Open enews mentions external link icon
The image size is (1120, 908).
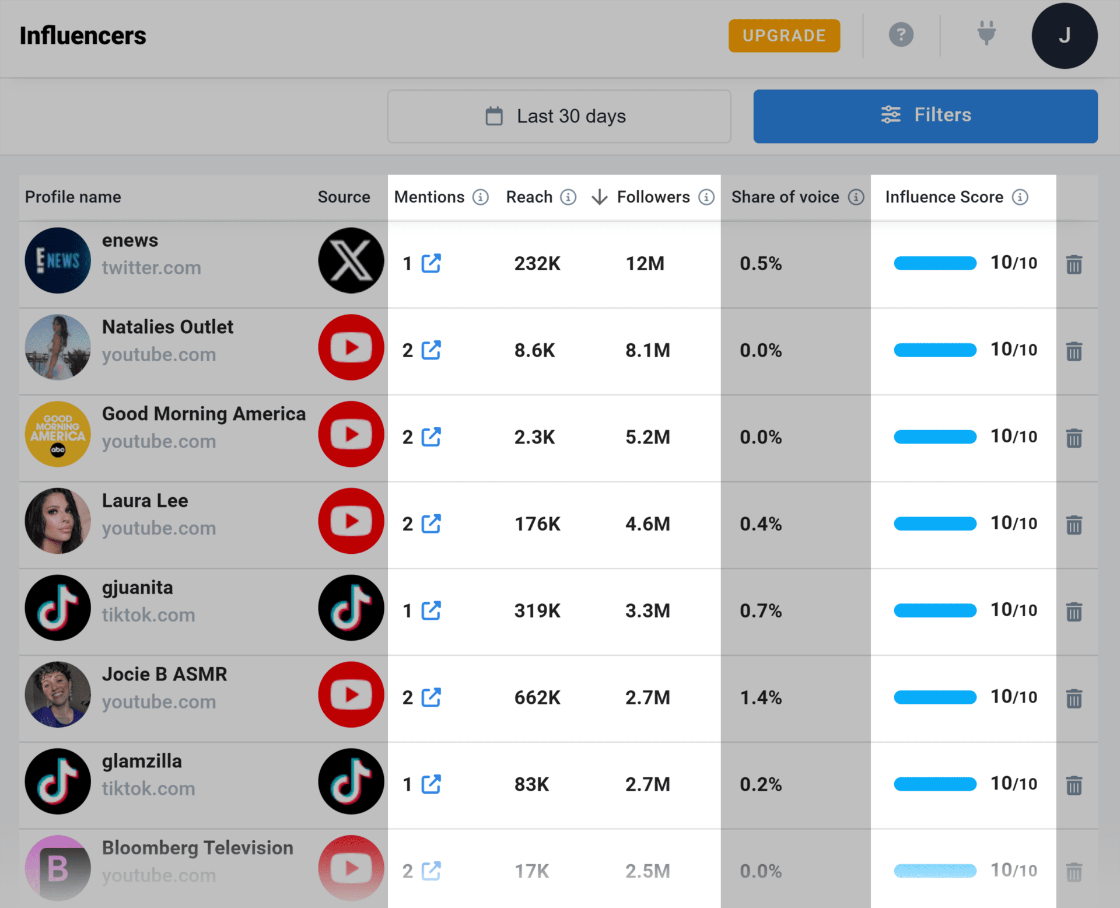point(431,263)
